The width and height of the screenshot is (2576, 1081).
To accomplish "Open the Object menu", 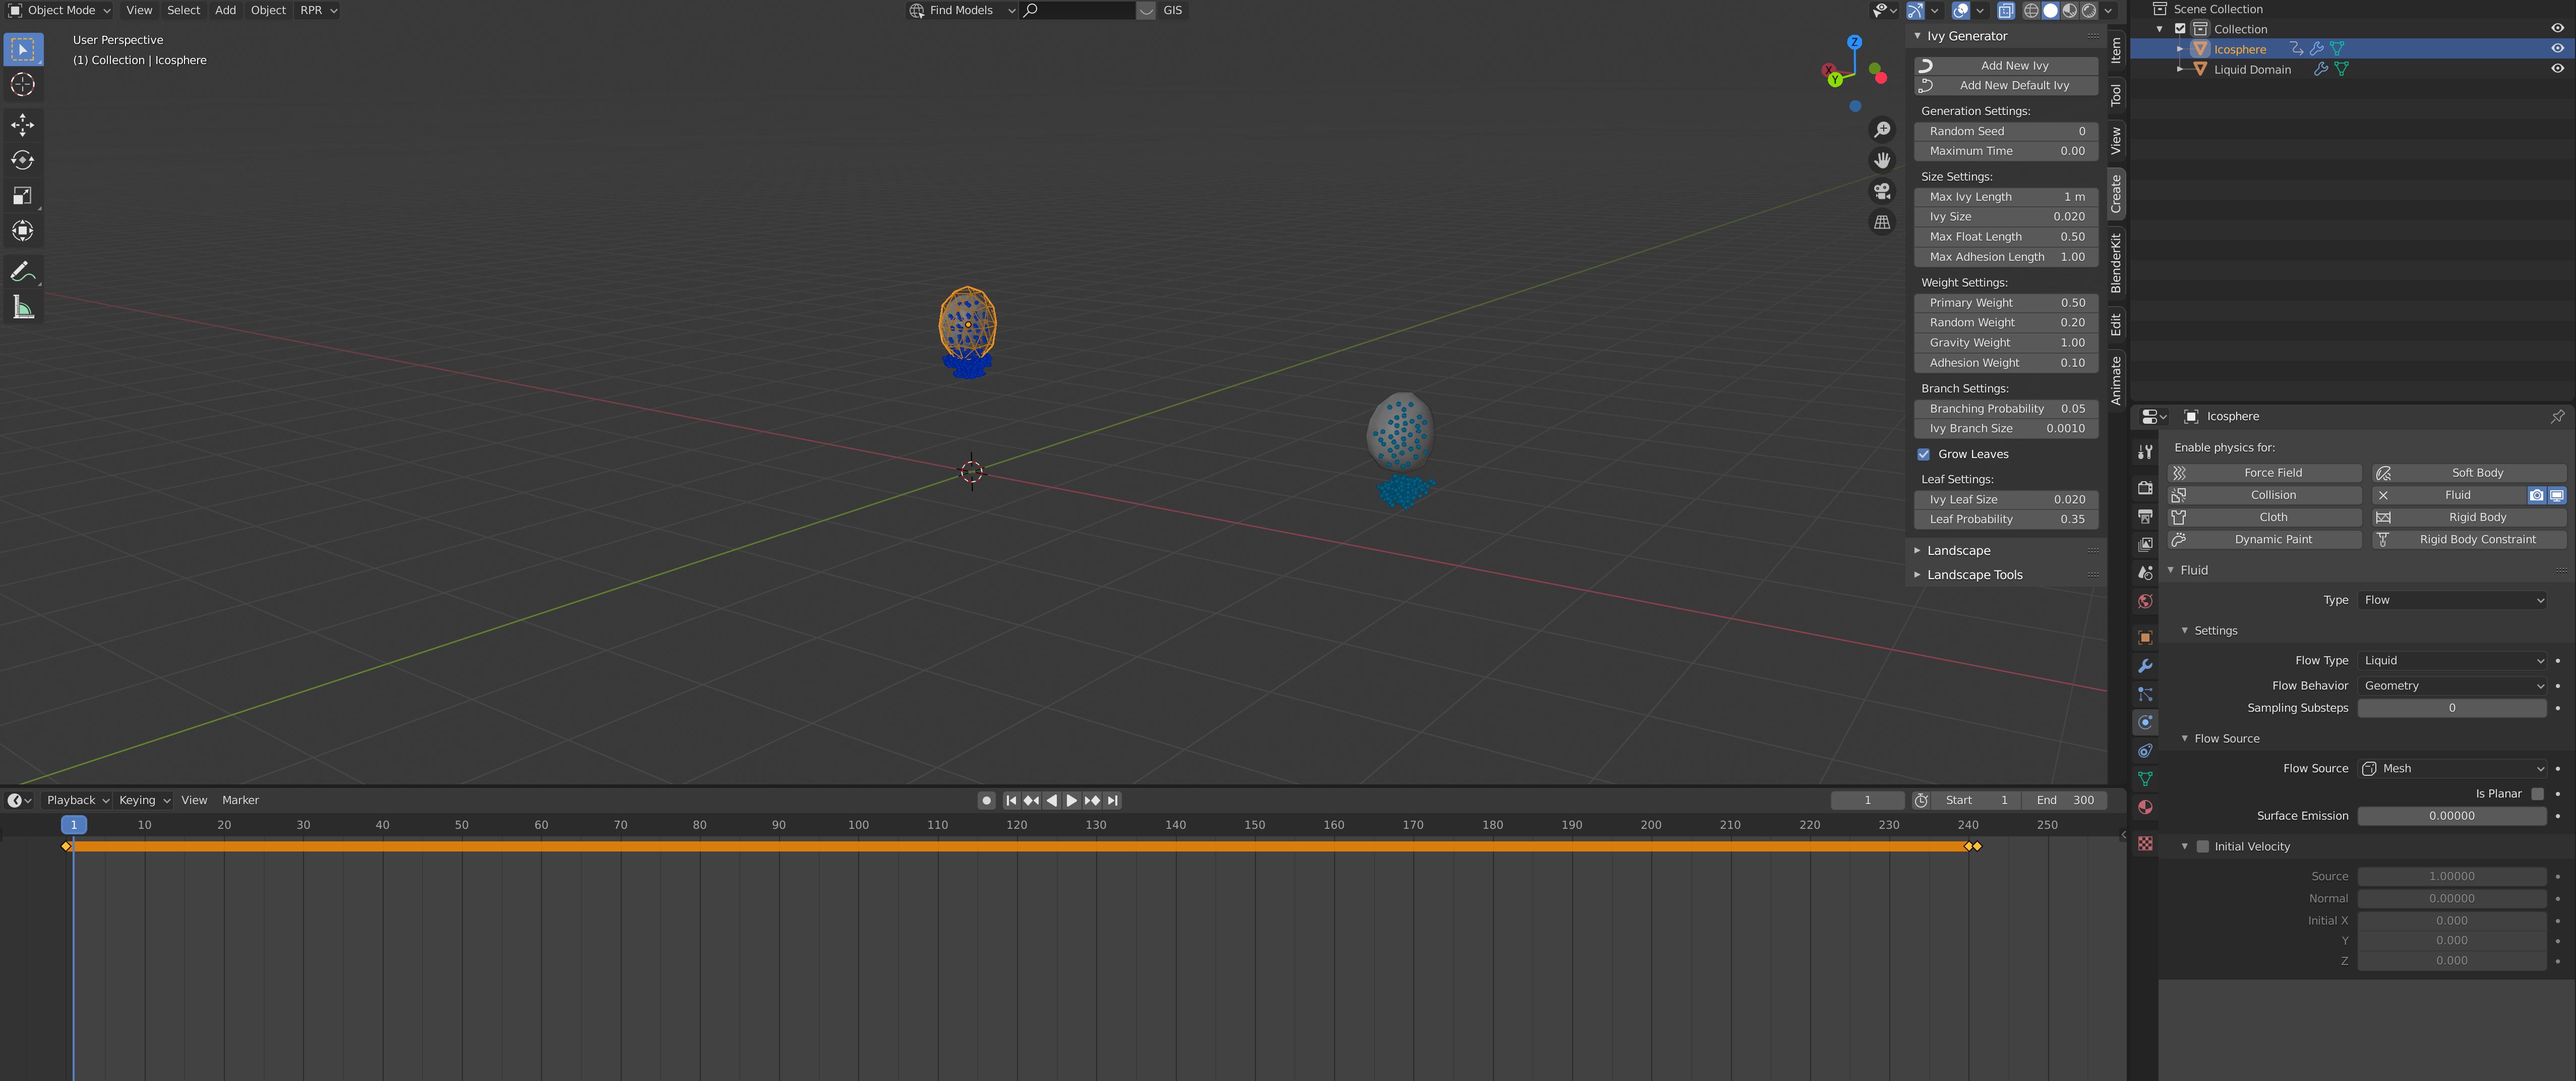I will tap(268, 10).
